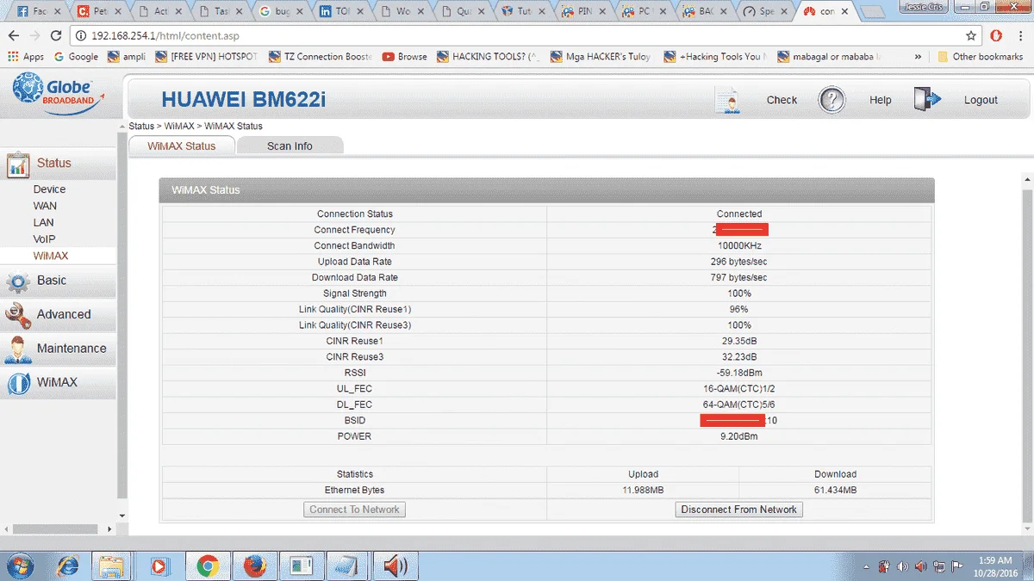Go back using browser back arrow
The height and width of the screenshot is (581, 1034).
tap(13, 35)
